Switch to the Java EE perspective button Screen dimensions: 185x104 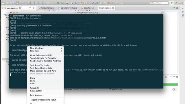pos(179,3)
